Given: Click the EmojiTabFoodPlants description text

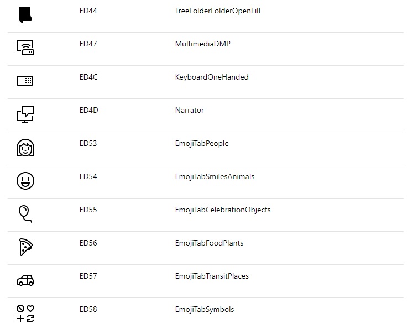Looking at the screenshot, I should pos(209,243).
